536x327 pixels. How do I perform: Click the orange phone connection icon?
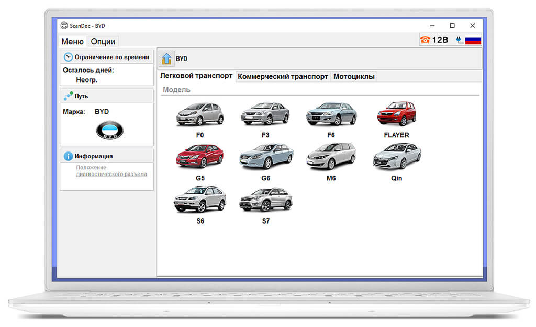[425, 40]
